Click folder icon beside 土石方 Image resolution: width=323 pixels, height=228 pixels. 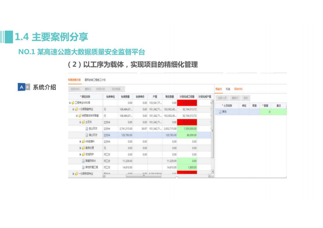(83, 122)
